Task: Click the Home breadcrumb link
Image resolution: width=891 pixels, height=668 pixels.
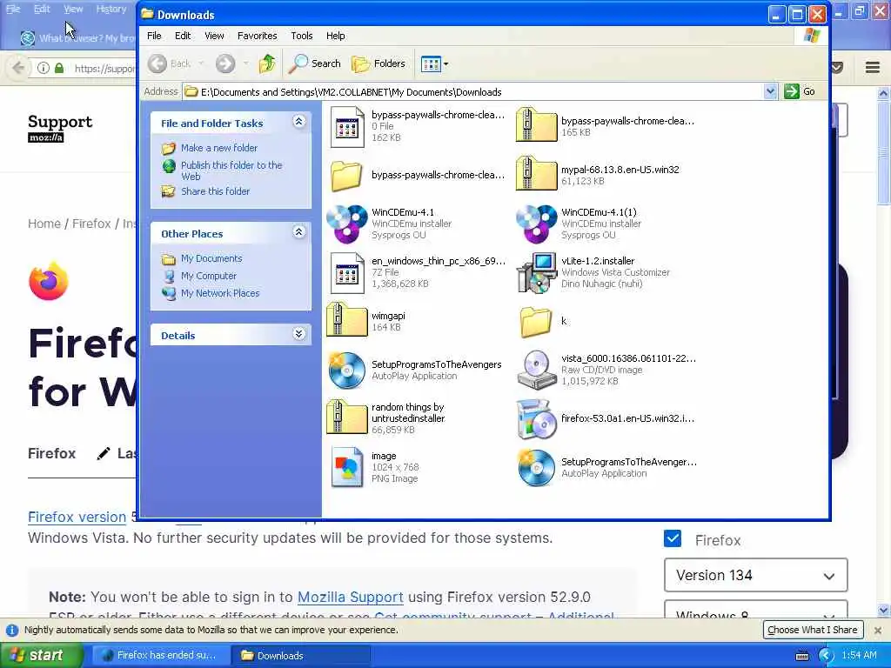Action: (x=44, y=224)
